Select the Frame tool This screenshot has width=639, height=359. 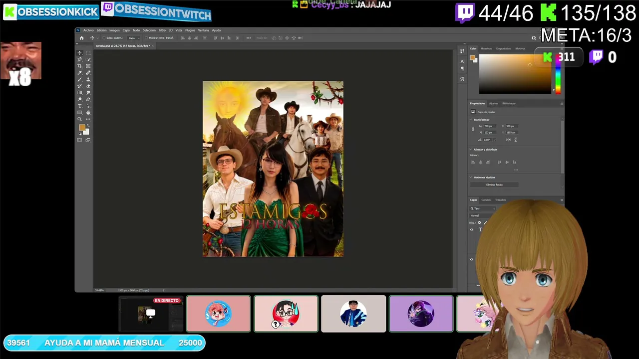pyautogui.click(x=88, y=66)
